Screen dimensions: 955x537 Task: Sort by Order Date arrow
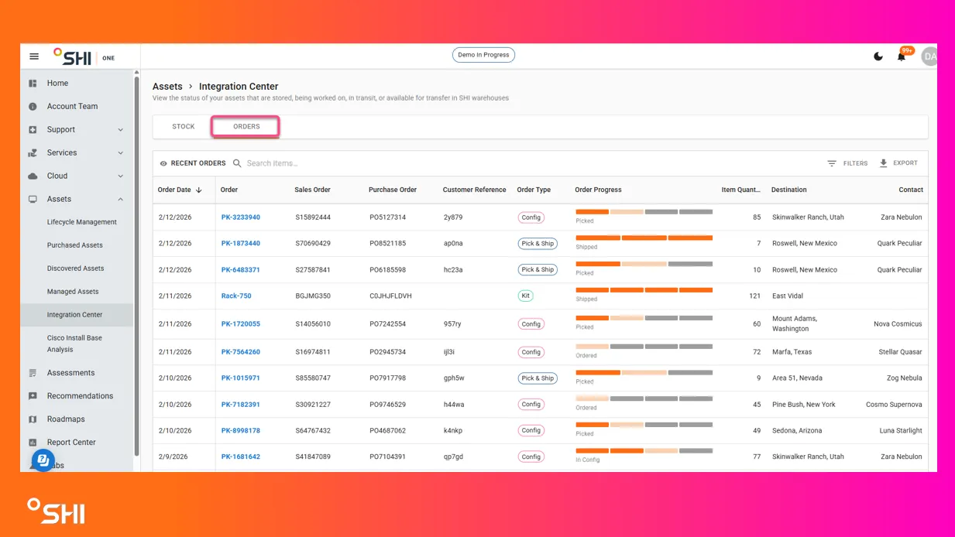click(199, 190)
